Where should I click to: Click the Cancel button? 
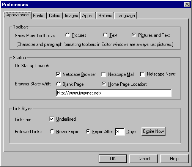(143, 159)
